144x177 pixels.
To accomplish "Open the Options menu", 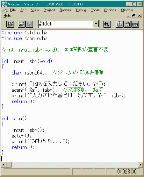I will click(110, 10).
